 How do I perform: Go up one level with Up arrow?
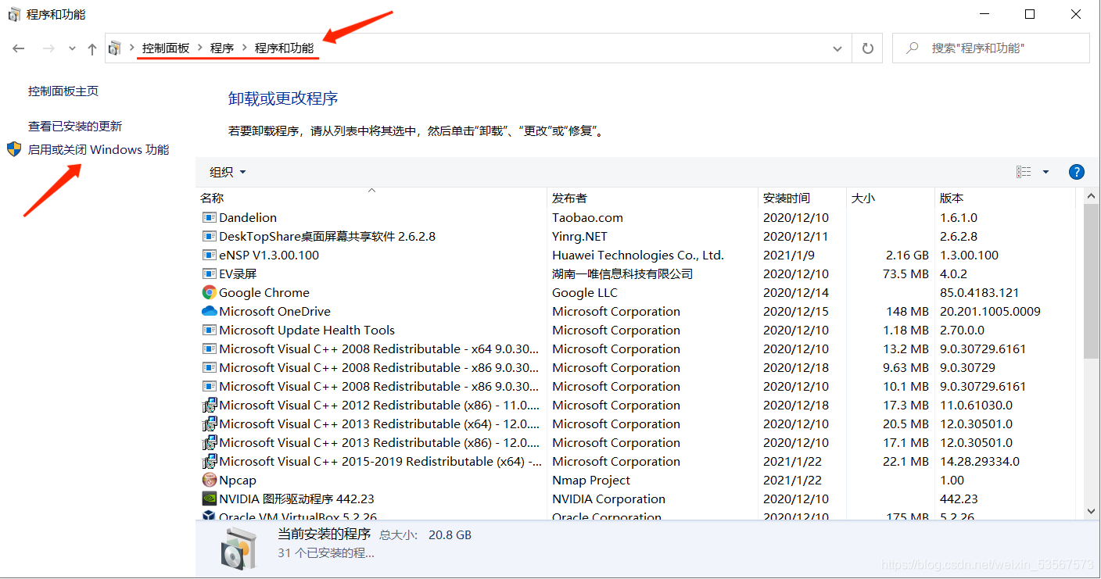[x=92, y=48]
